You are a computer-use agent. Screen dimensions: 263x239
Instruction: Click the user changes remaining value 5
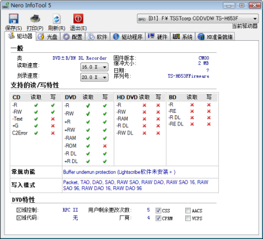148,210
